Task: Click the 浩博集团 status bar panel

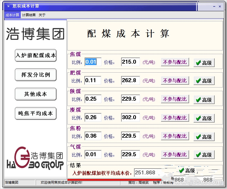Action: point(20,183)
